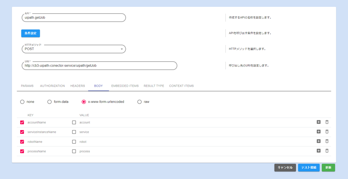
Task: Choose the form-data radio option
Action: click(x=50, y=102)
